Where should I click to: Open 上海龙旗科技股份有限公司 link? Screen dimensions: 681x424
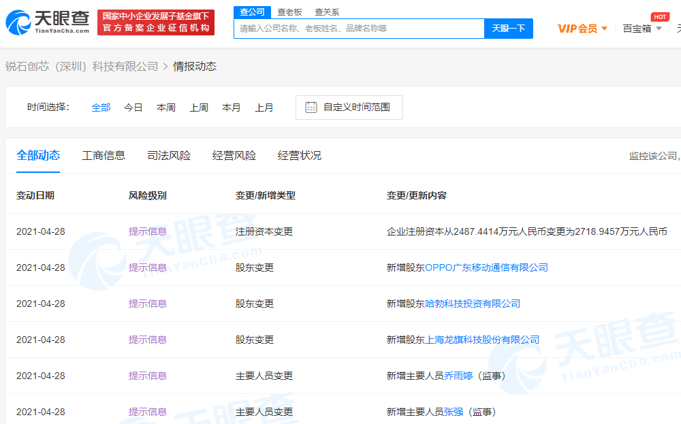pyautogui.click(x=482, y=340)
